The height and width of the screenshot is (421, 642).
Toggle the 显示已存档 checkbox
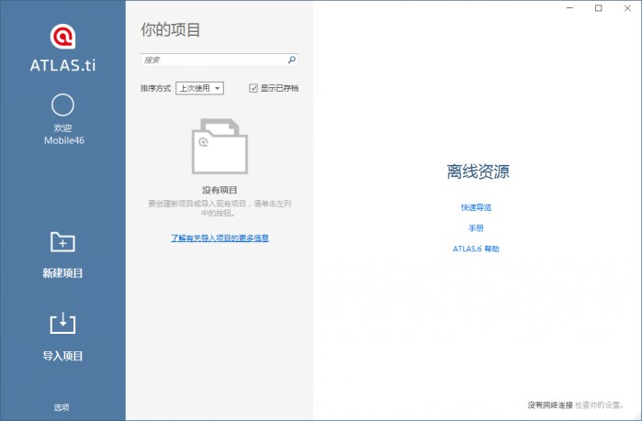tap(253, 88)
